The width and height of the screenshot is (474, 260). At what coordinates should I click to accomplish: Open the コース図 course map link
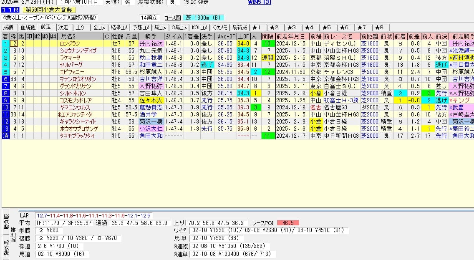pos(172,18)
